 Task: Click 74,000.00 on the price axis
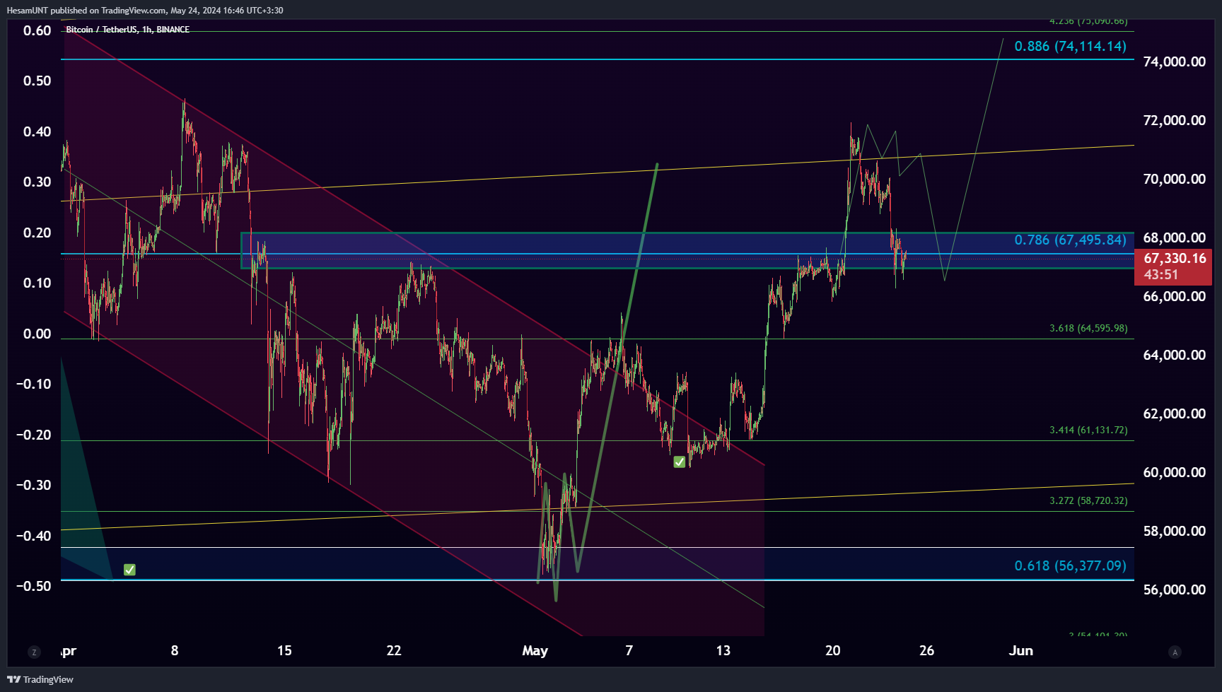click(x=1175, y=61)
